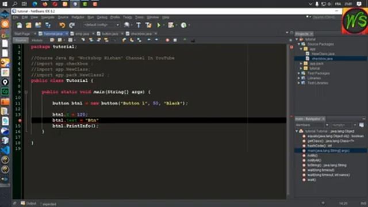
Task: Collapse the tutorial project root node
Action: click(x=297, y=39)
